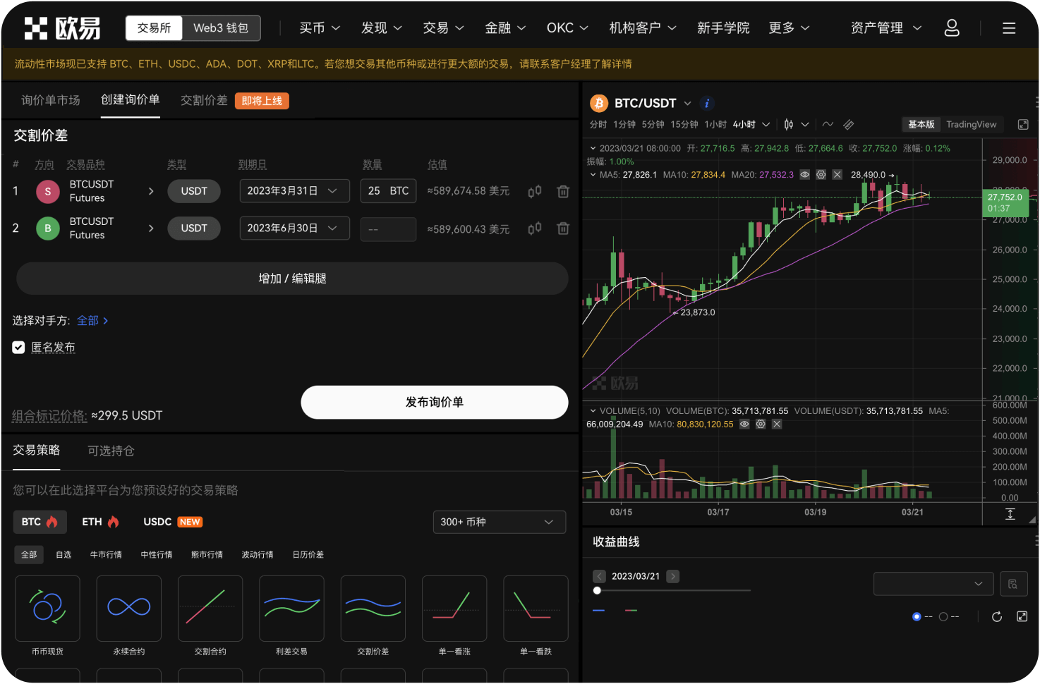Select the measure ruler tool on chart
1040x684 pixels.
point(848,124)
